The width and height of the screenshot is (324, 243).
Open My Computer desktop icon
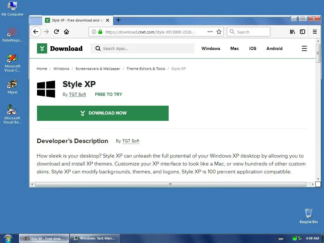tap(12, 9)
